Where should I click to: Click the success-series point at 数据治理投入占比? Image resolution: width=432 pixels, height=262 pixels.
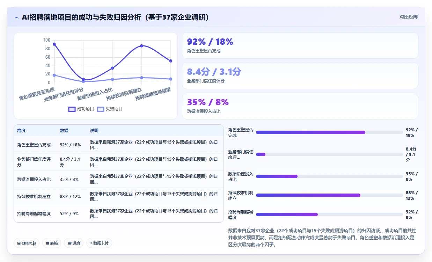(112, 68)
